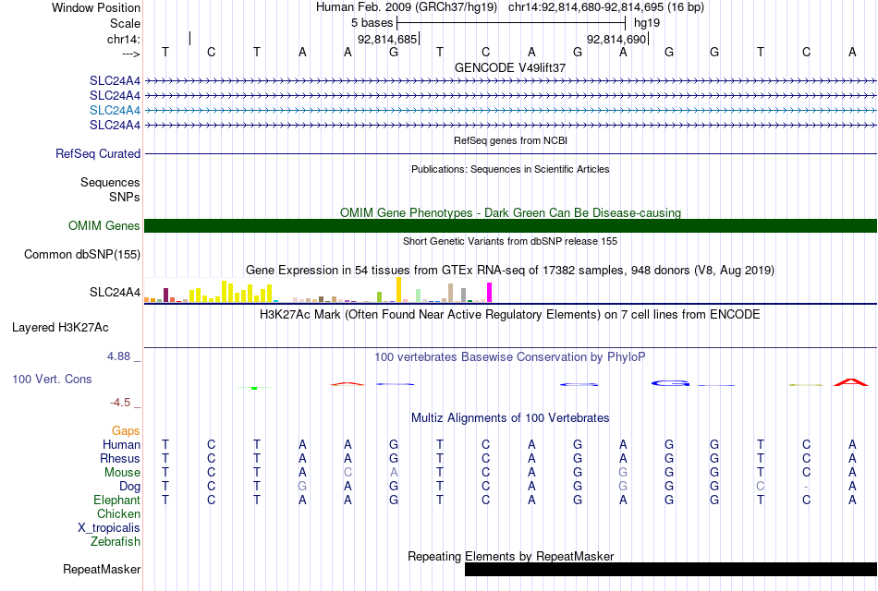Open the Publications: Sequences in Scientific Articles title

[x=510, y=169]
